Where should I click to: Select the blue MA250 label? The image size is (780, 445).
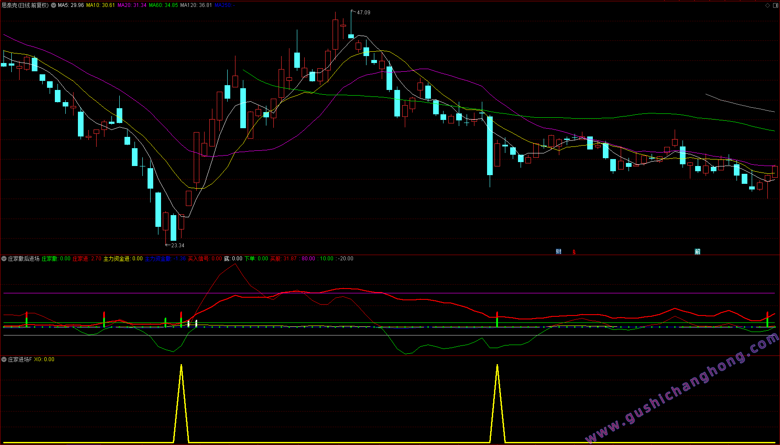click(225, 5)
